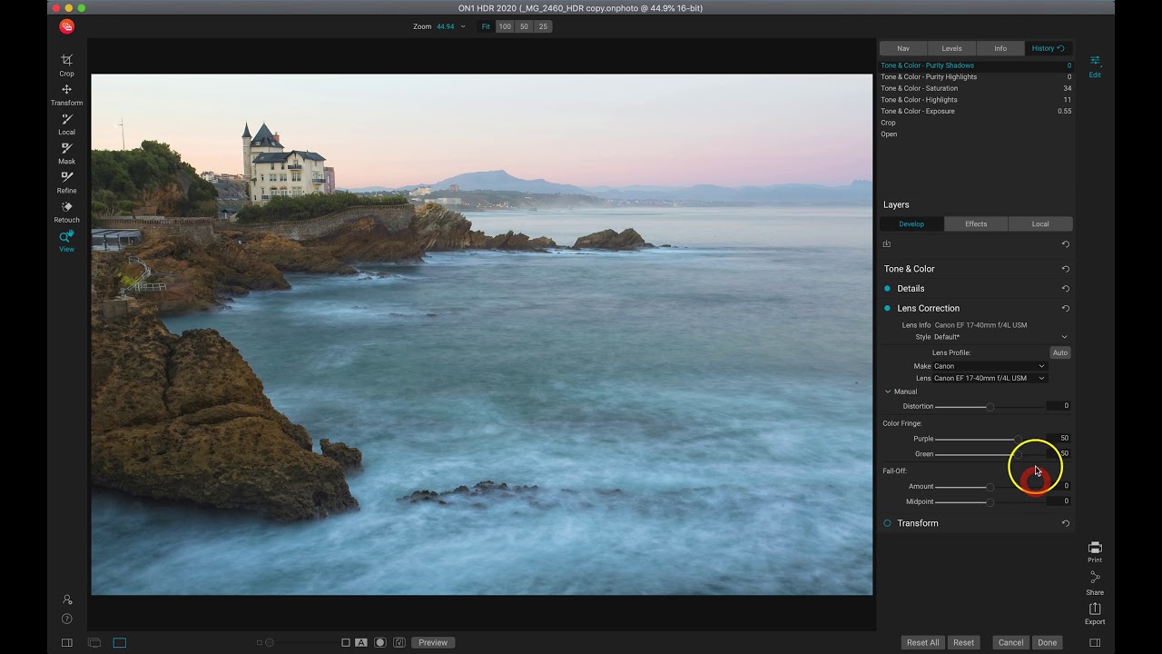Click the Print icon
The width and height of the screenshot is (1162, 654).
[1095, 552]
